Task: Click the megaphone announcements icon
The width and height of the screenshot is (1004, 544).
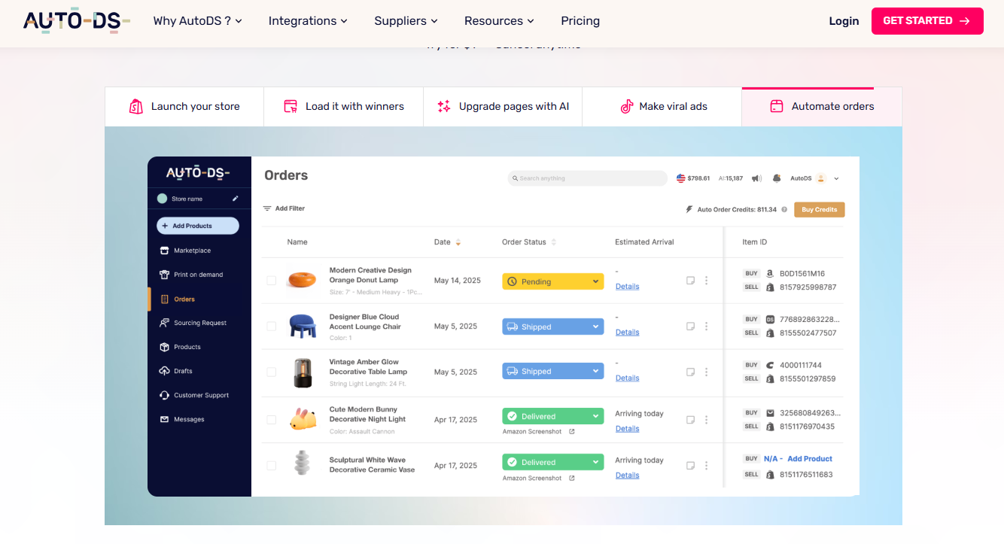Action: [x=756, y=178]
